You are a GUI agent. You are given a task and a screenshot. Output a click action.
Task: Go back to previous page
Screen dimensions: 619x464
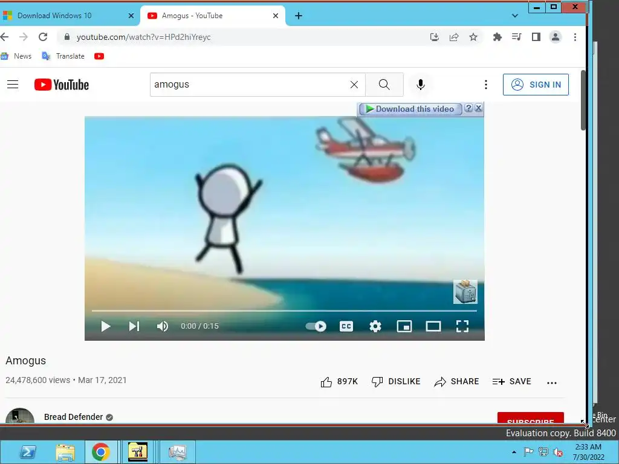click(x=4, y=37)
